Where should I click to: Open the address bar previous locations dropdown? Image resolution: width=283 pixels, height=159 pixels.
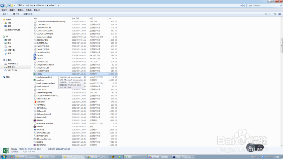coord(241,6)
